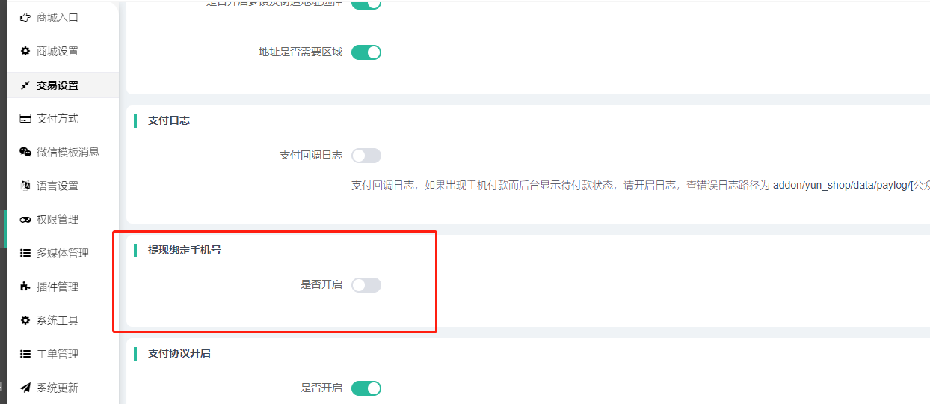Click the 商城入口 hand pointer icon
The height and width of the screenshot is (404, 930).
pyautogui.click(x=25, y=17)
